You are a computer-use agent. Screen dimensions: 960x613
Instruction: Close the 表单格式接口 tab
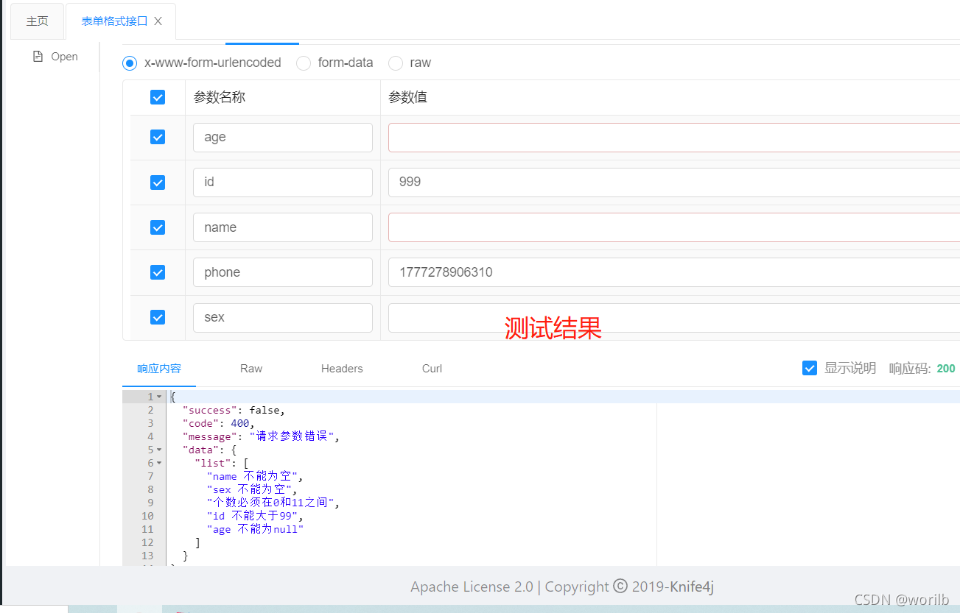[158, 21]
